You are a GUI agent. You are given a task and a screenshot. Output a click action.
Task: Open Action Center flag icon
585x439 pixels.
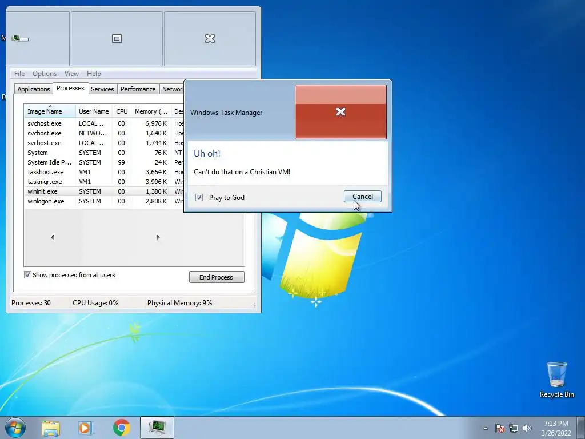pyautogui.click(x=499, y=428)
